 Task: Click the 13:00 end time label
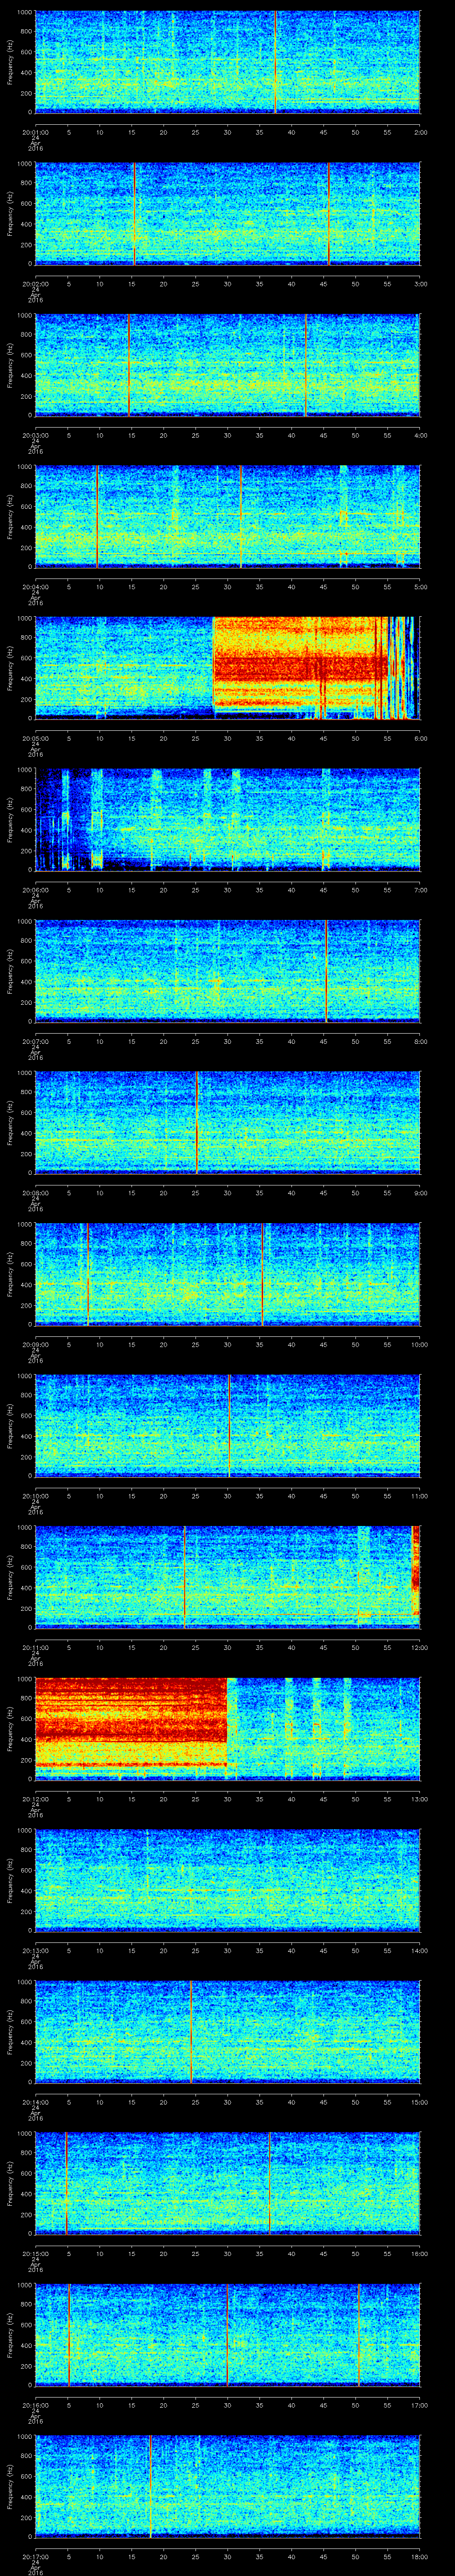pyautogui.click(x=419, y=1799)
